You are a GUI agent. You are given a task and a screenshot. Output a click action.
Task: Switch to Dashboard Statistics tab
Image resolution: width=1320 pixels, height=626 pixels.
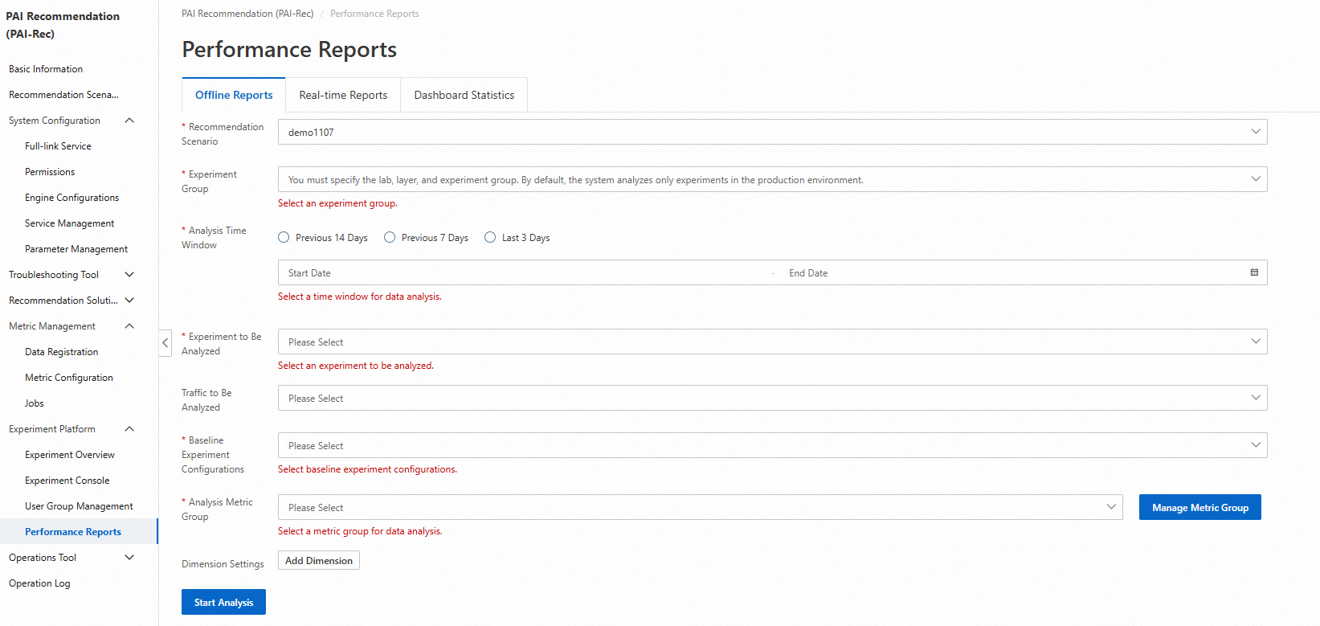coord(464,95)
